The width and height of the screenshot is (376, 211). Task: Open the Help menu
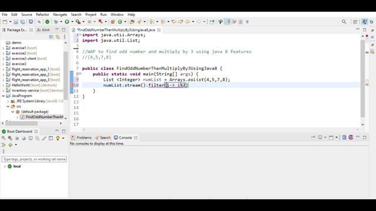[x=131, y=15]
